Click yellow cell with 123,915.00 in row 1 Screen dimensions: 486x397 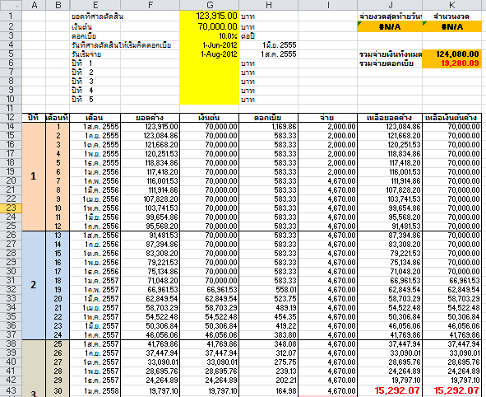coord(209,16)
